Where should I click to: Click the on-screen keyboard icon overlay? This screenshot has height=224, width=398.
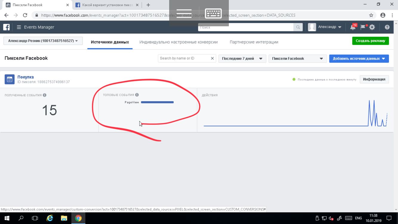213,13
